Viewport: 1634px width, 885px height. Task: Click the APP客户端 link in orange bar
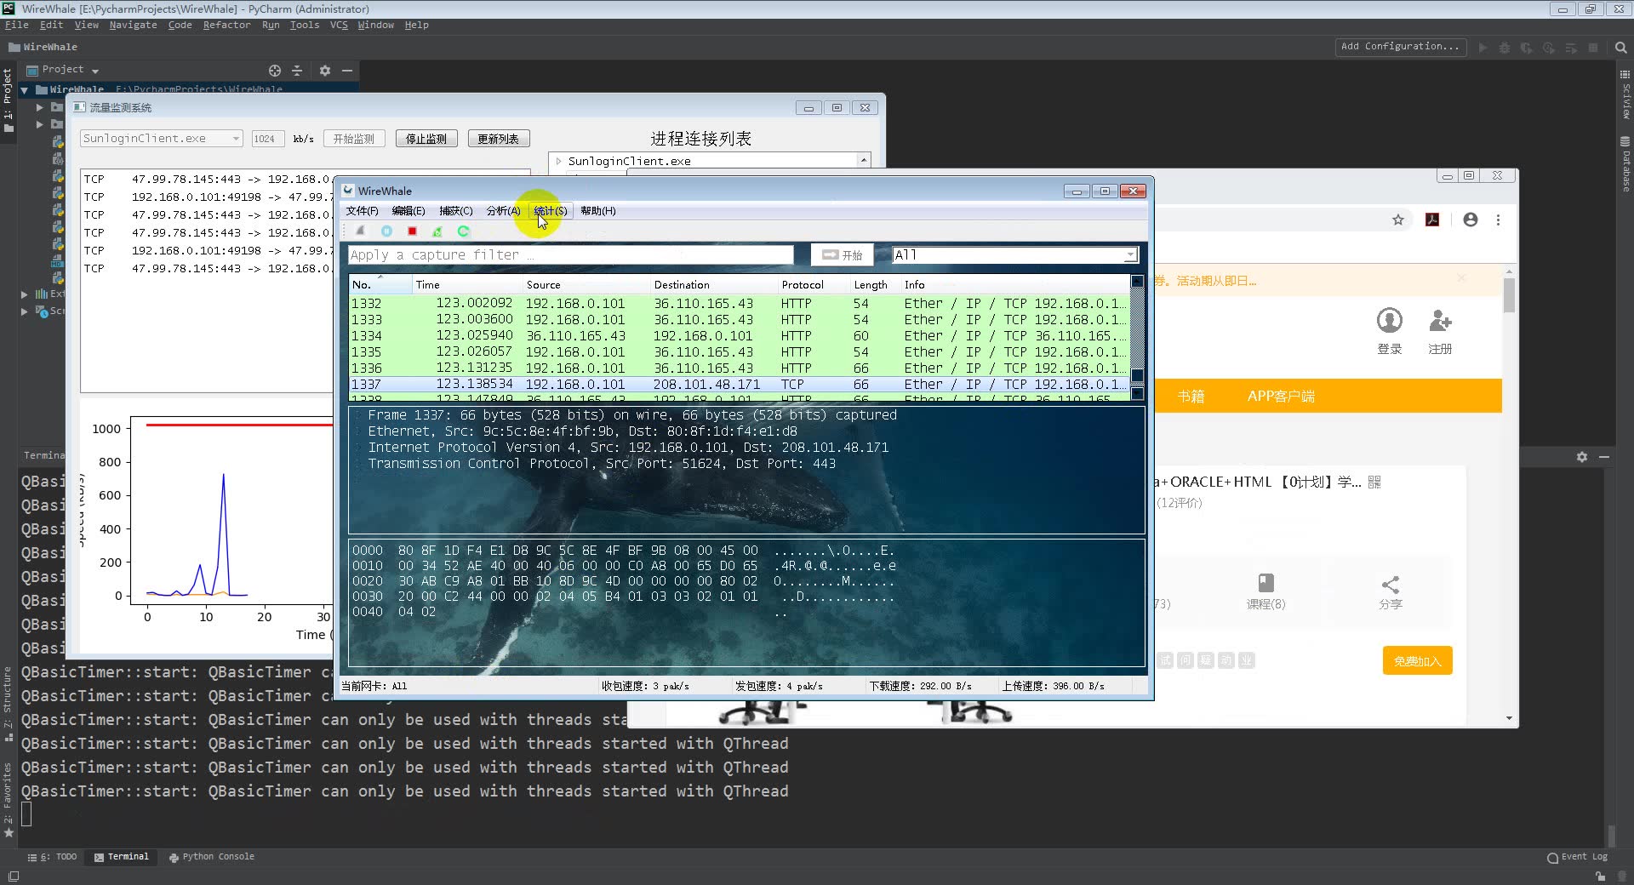[x=1281, y=397]
